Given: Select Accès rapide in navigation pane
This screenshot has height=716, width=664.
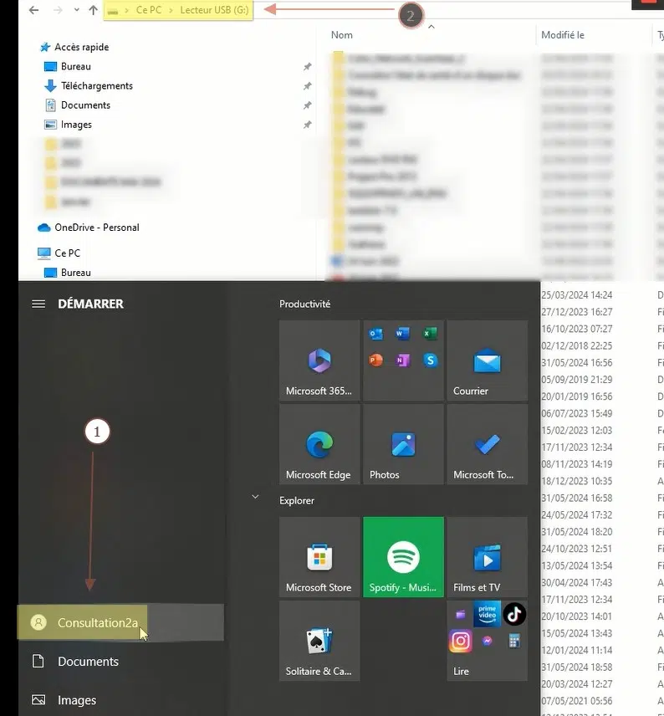Looking at the screenshot, I should (81, 47).
